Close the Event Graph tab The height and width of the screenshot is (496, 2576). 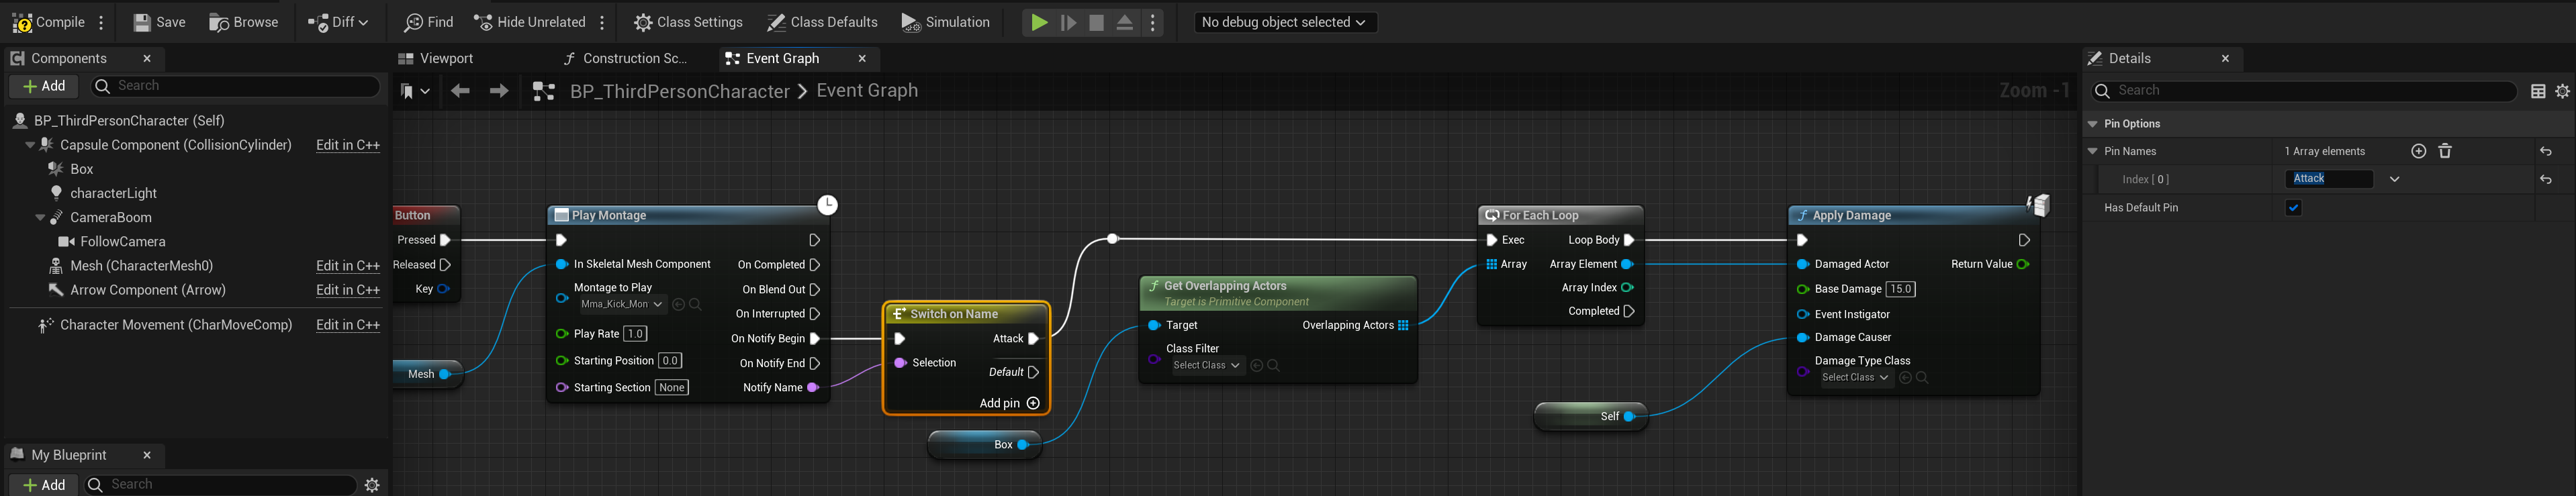click(862, 59)
